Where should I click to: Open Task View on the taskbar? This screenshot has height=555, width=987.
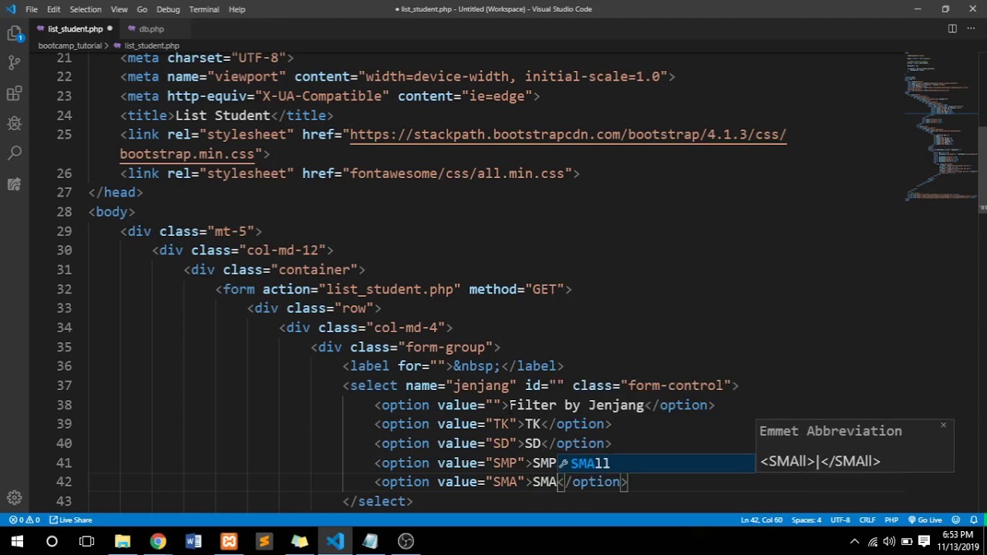tap(86, 541)
